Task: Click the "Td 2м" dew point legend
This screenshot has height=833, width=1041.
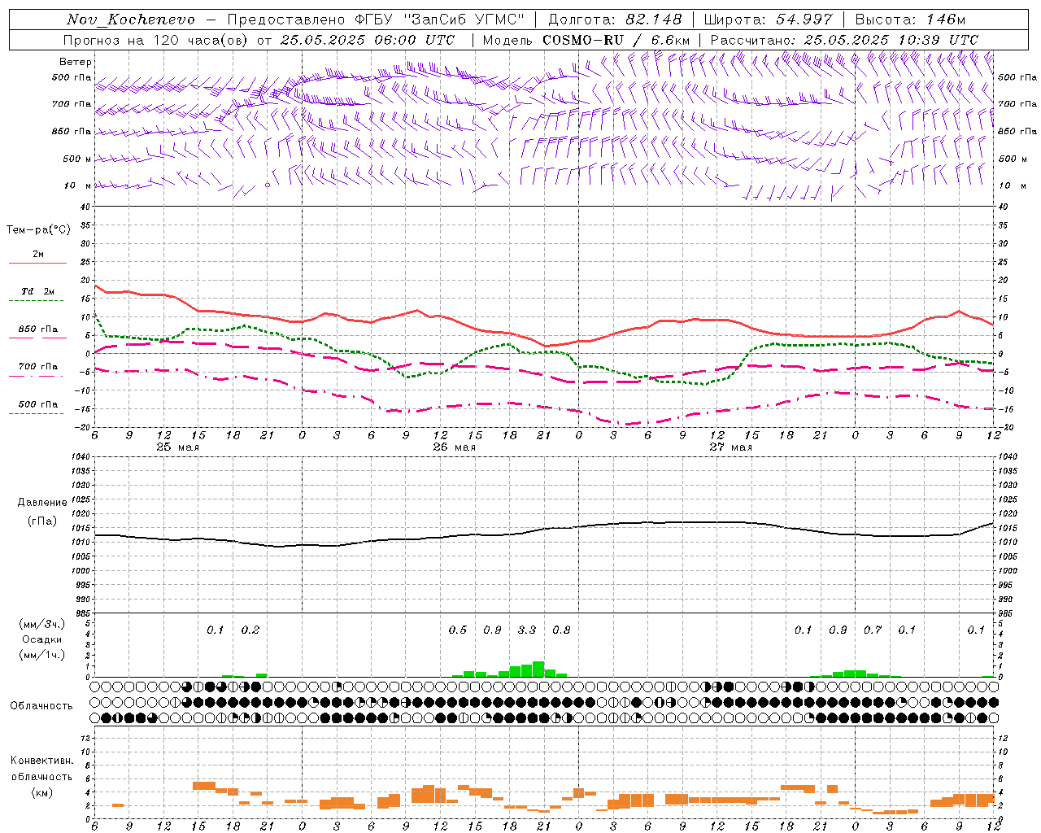Action: [x=38, y=291]
